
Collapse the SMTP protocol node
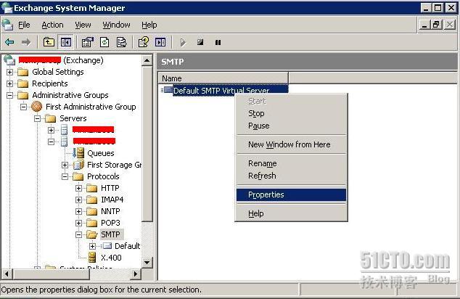point(78,234)
